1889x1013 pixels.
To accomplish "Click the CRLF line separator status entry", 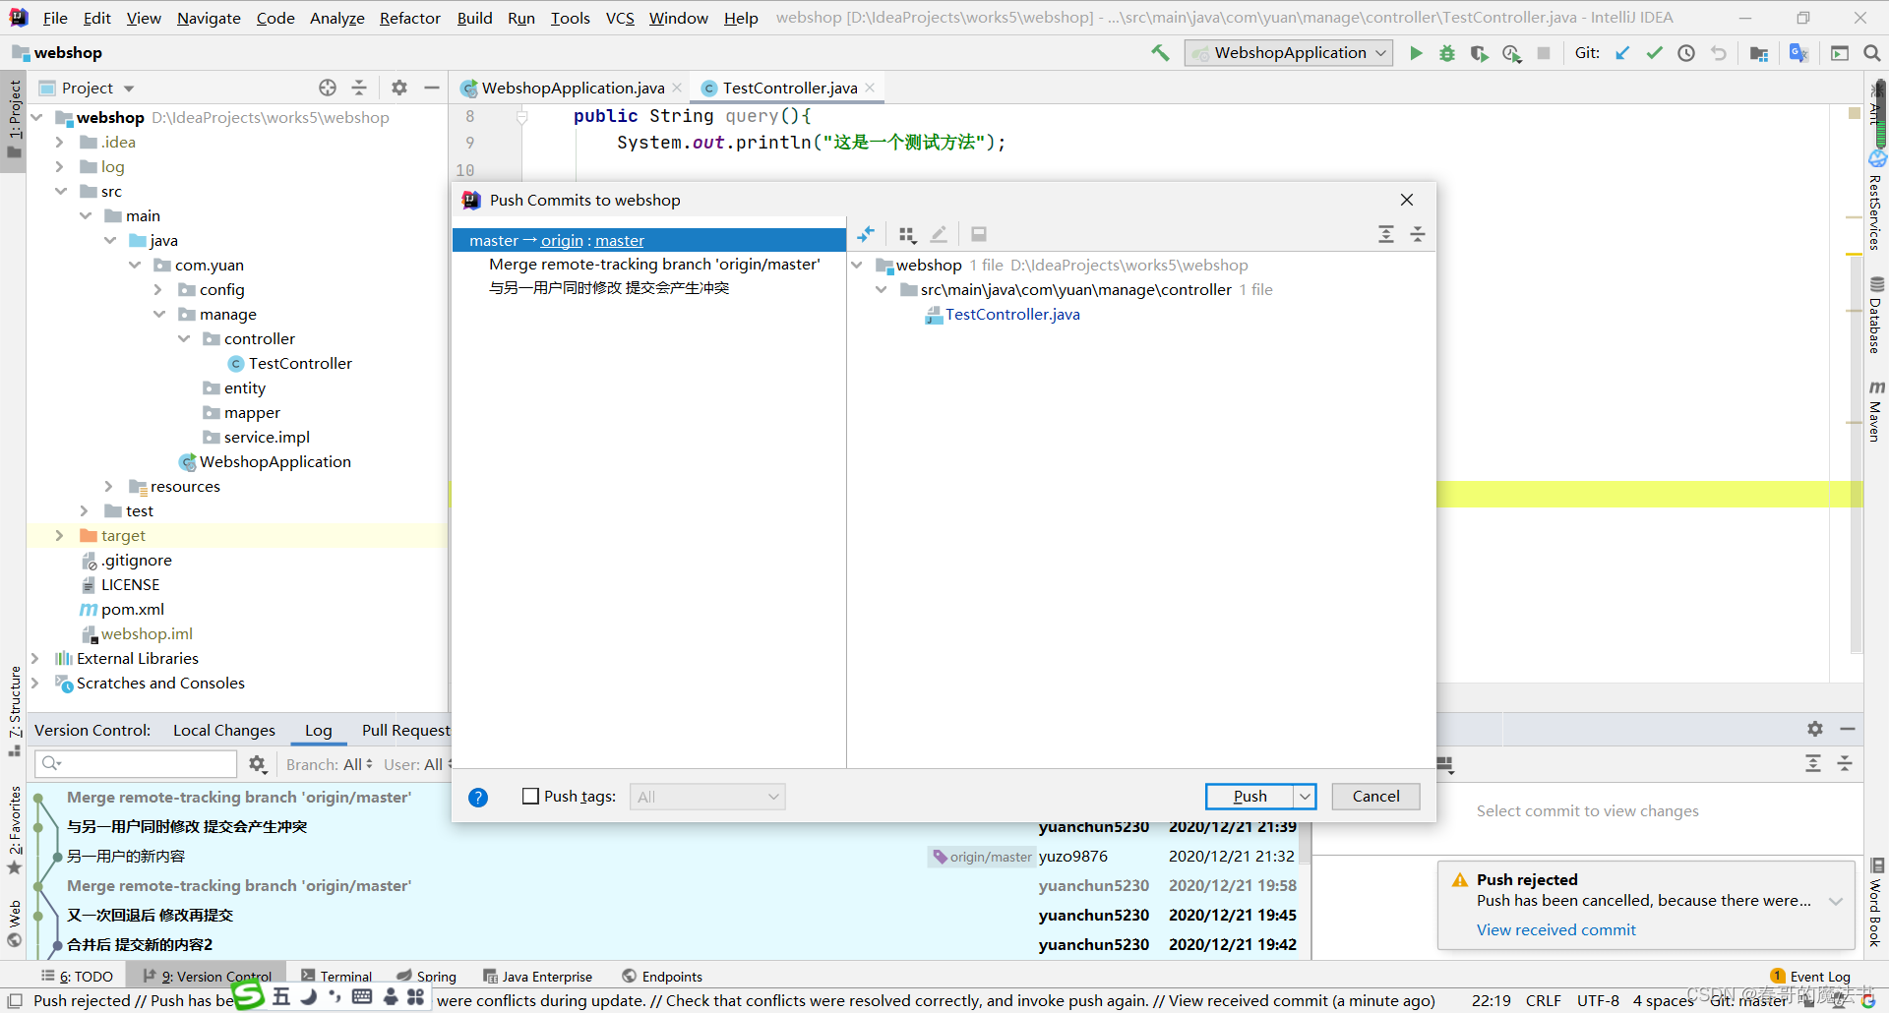I will (x=1544, y=1000).
